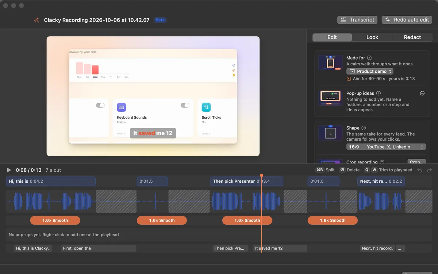Click the redo arrow icon
Viewport: 438px width, 274px height.
[430, 170]
